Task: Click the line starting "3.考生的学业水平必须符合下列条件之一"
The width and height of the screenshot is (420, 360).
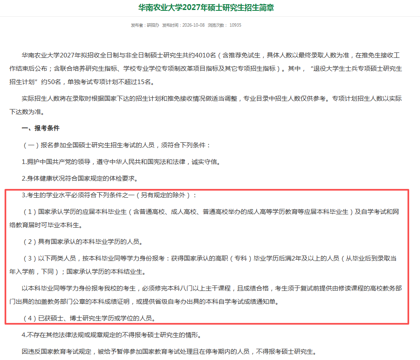Action: [110, 195]
